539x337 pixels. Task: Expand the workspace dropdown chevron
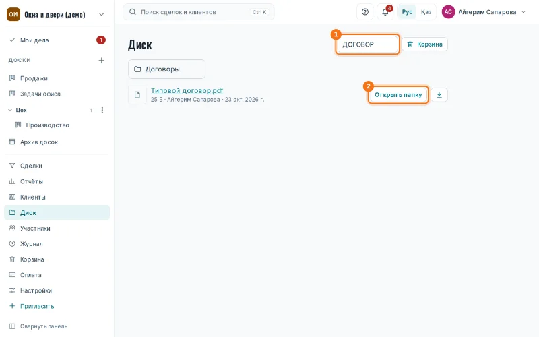pos(102,14)
